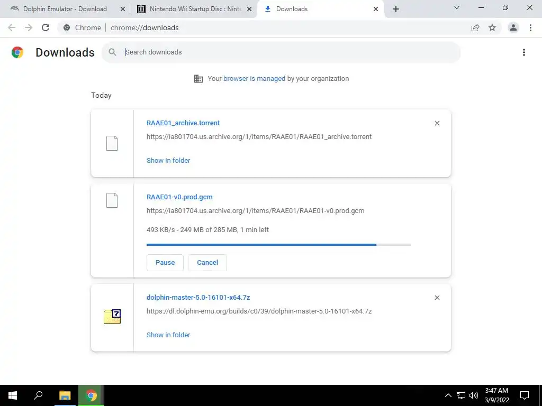Screen dimensions: 542x406
Task: Close the Downloads tab
Action: pos(376,9)
